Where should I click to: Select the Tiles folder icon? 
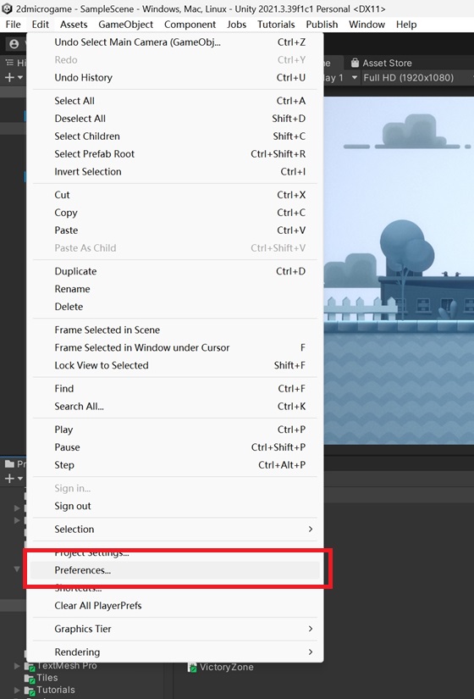(x=30, y=678)
